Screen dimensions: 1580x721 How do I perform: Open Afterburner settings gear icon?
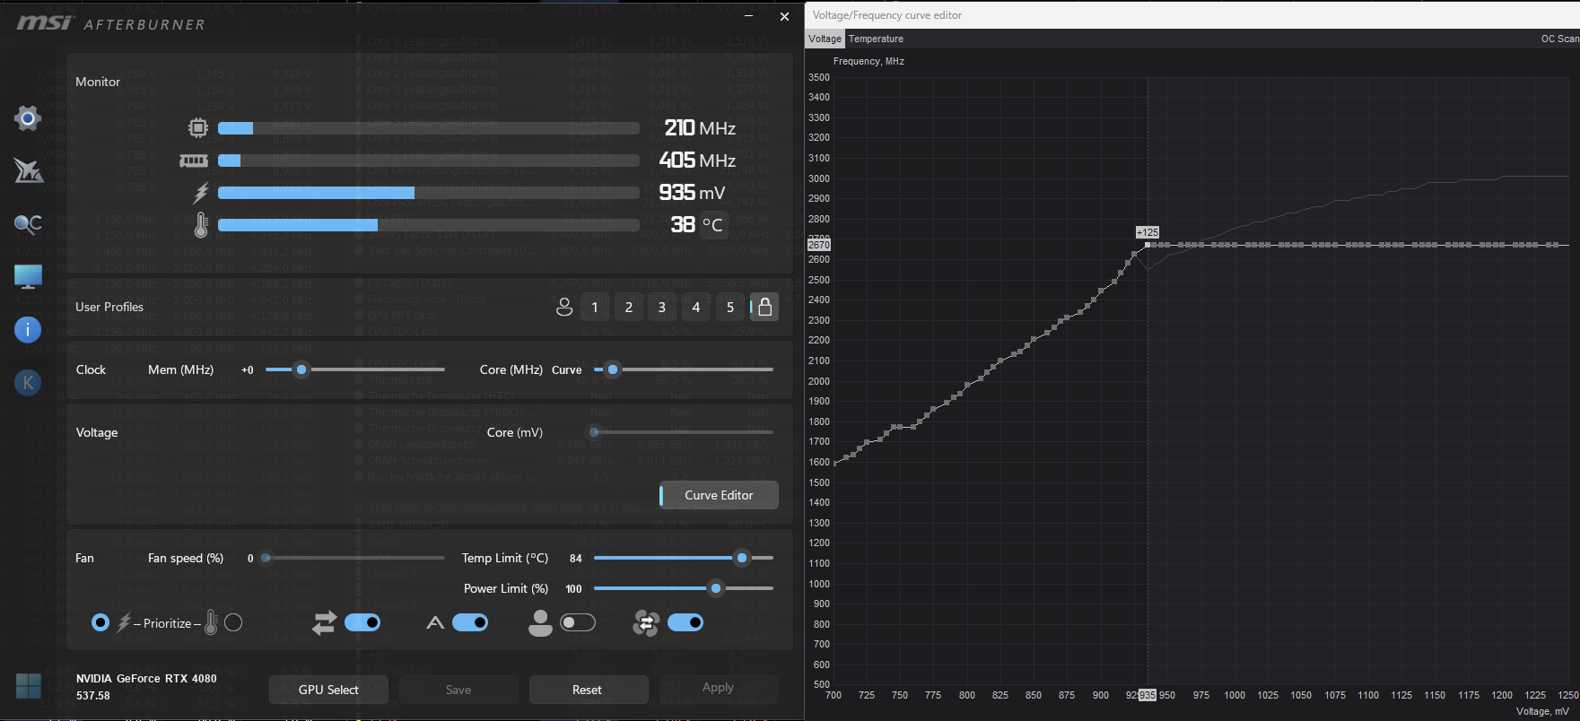click(x=28, y=117)
